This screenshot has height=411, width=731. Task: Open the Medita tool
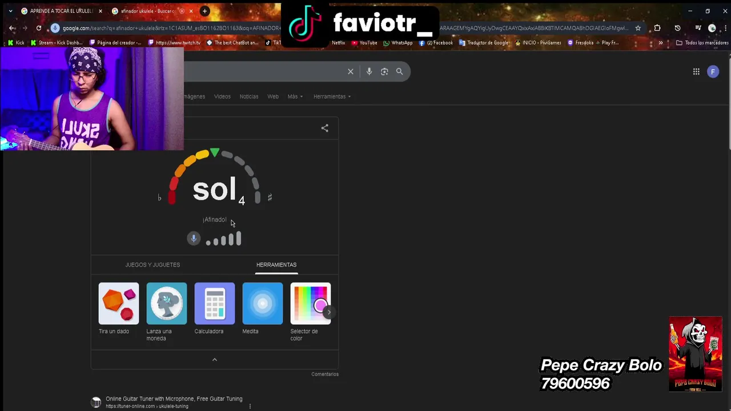point(263,309)
